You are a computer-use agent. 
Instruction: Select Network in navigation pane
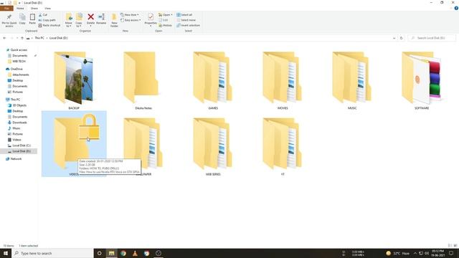tap(16, 159)
